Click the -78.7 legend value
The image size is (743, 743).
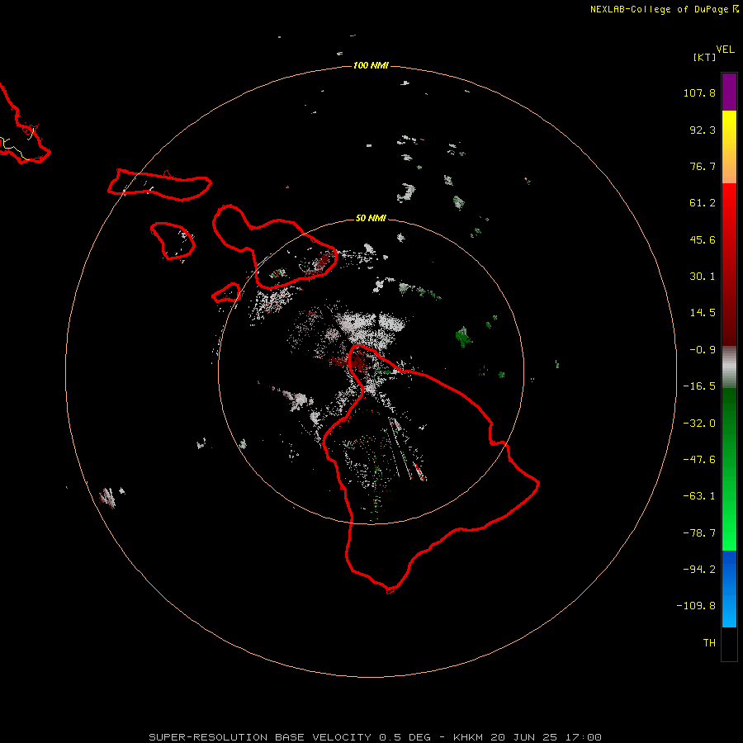coord(699,533)
